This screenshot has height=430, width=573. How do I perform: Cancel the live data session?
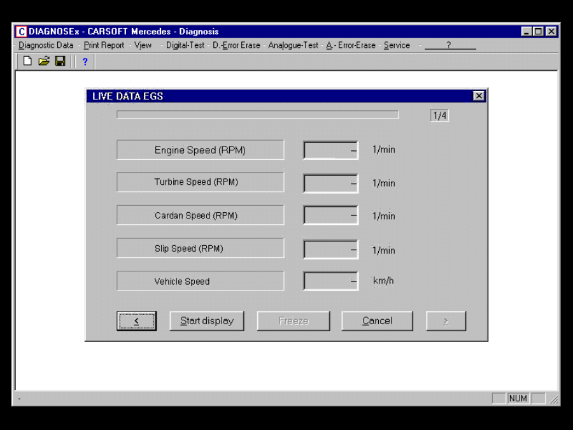pos(377,320)
